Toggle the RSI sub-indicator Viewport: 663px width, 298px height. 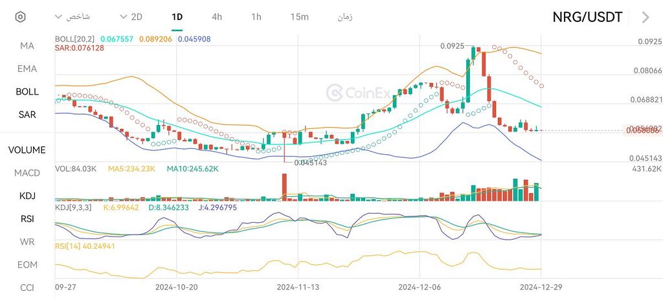point(27,219)
